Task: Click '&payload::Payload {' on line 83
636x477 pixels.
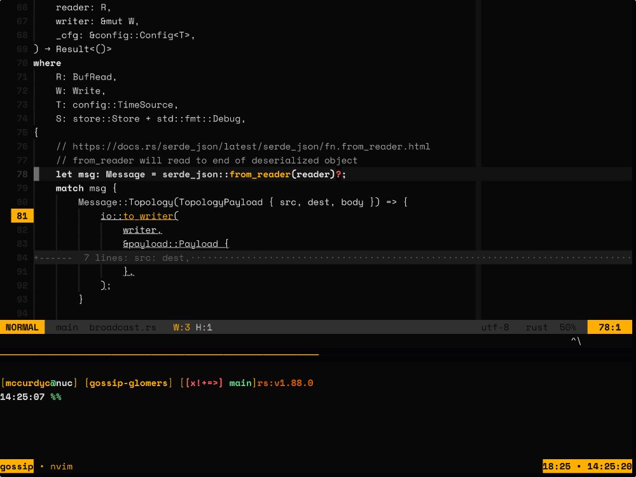Action: (176, 244)
